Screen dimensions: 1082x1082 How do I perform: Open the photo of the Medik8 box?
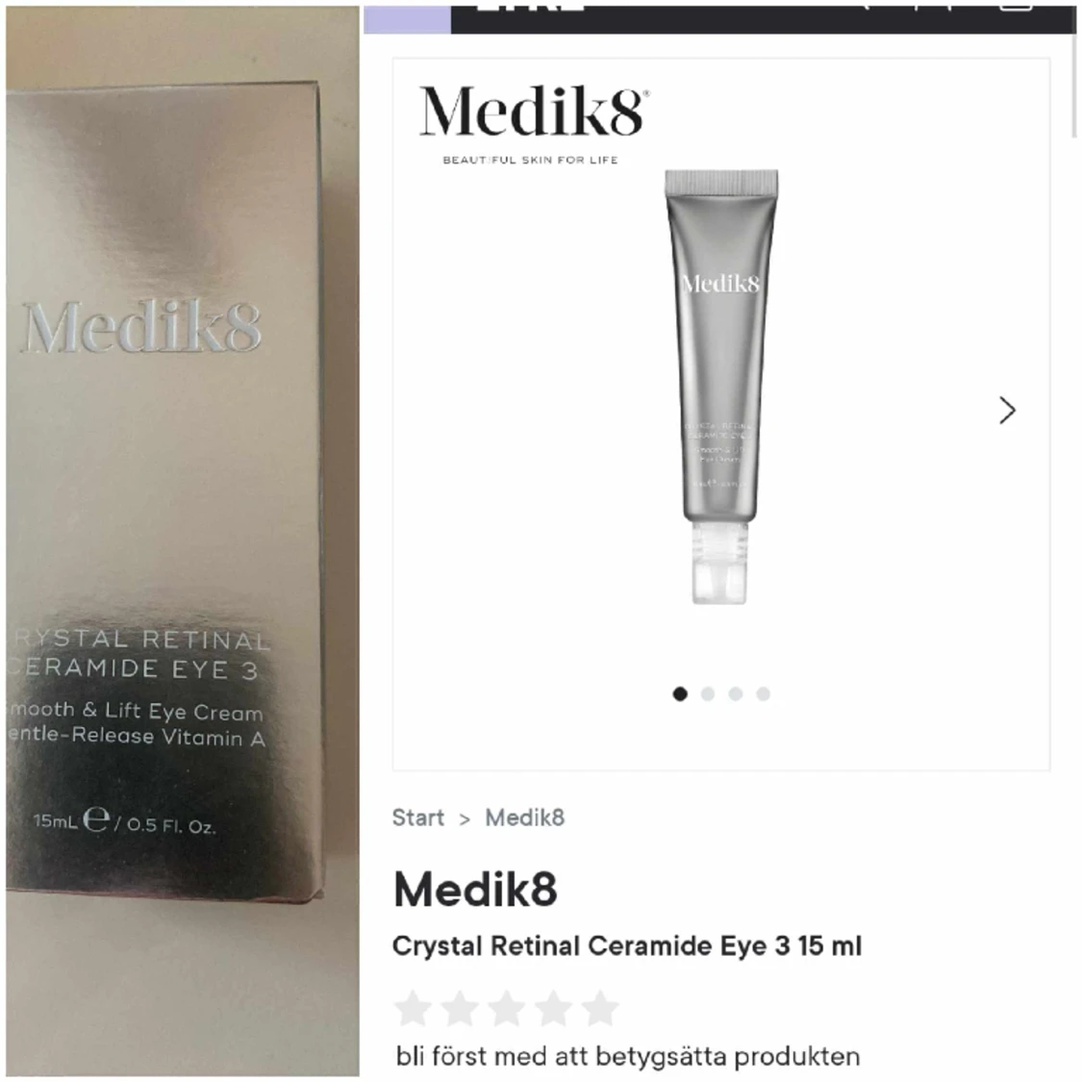(182, 541)
